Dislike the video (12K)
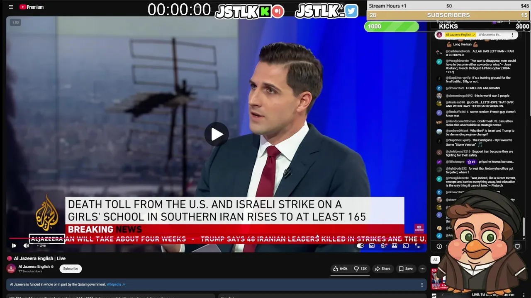The height and width of the screenshot is (298, 531). tap(360, 269)
